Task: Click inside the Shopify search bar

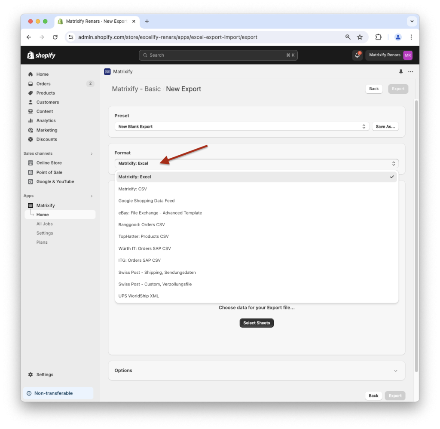Action: [218, 55]
